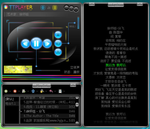Viewport: 150px width, 129px height.
Task: Expand the dropdown arrow beside the remove icon
Action: pyautogui.click(x=19, y=91)
